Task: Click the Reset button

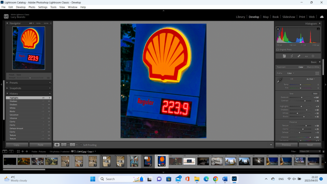Action: pos(309,145)
